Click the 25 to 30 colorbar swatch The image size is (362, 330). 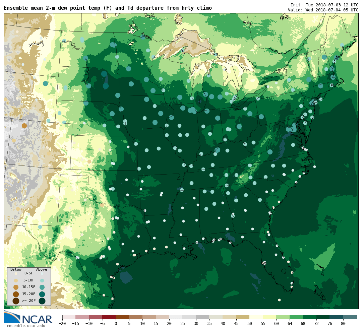click(189, 317)
